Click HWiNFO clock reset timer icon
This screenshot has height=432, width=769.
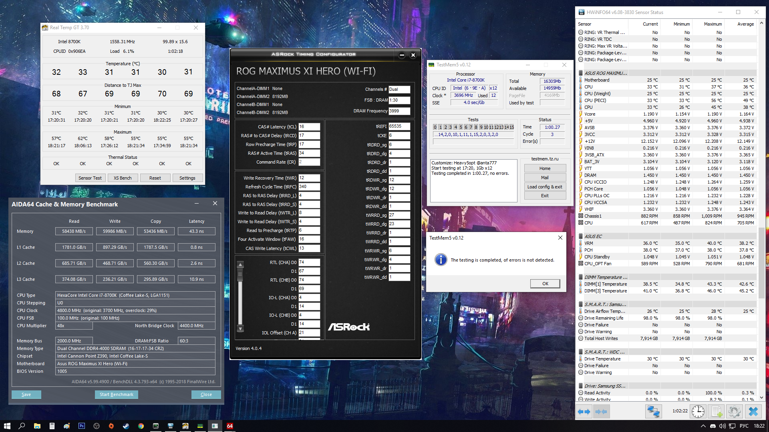tap(698, 411)
